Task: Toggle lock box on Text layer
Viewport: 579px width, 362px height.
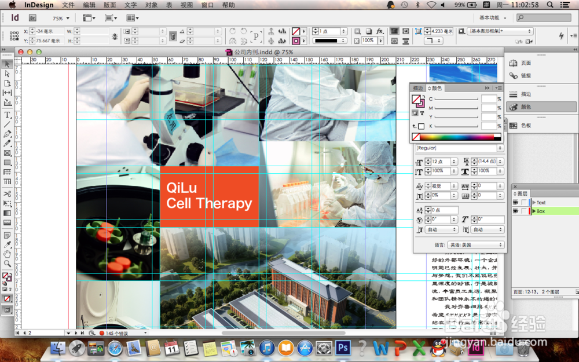Action: (x=523, y=202)
